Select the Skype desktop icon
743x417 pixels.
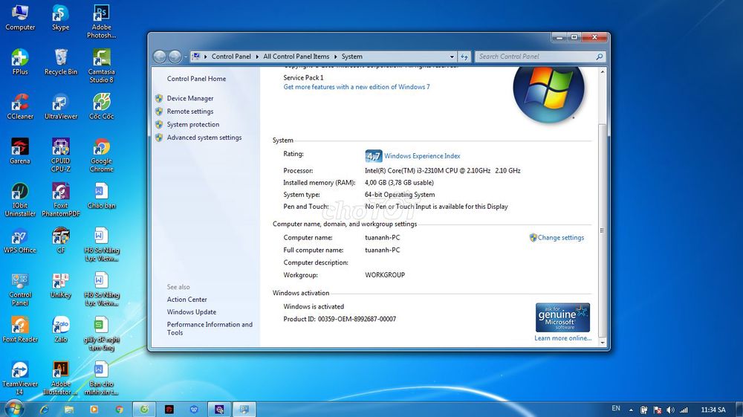61,18
